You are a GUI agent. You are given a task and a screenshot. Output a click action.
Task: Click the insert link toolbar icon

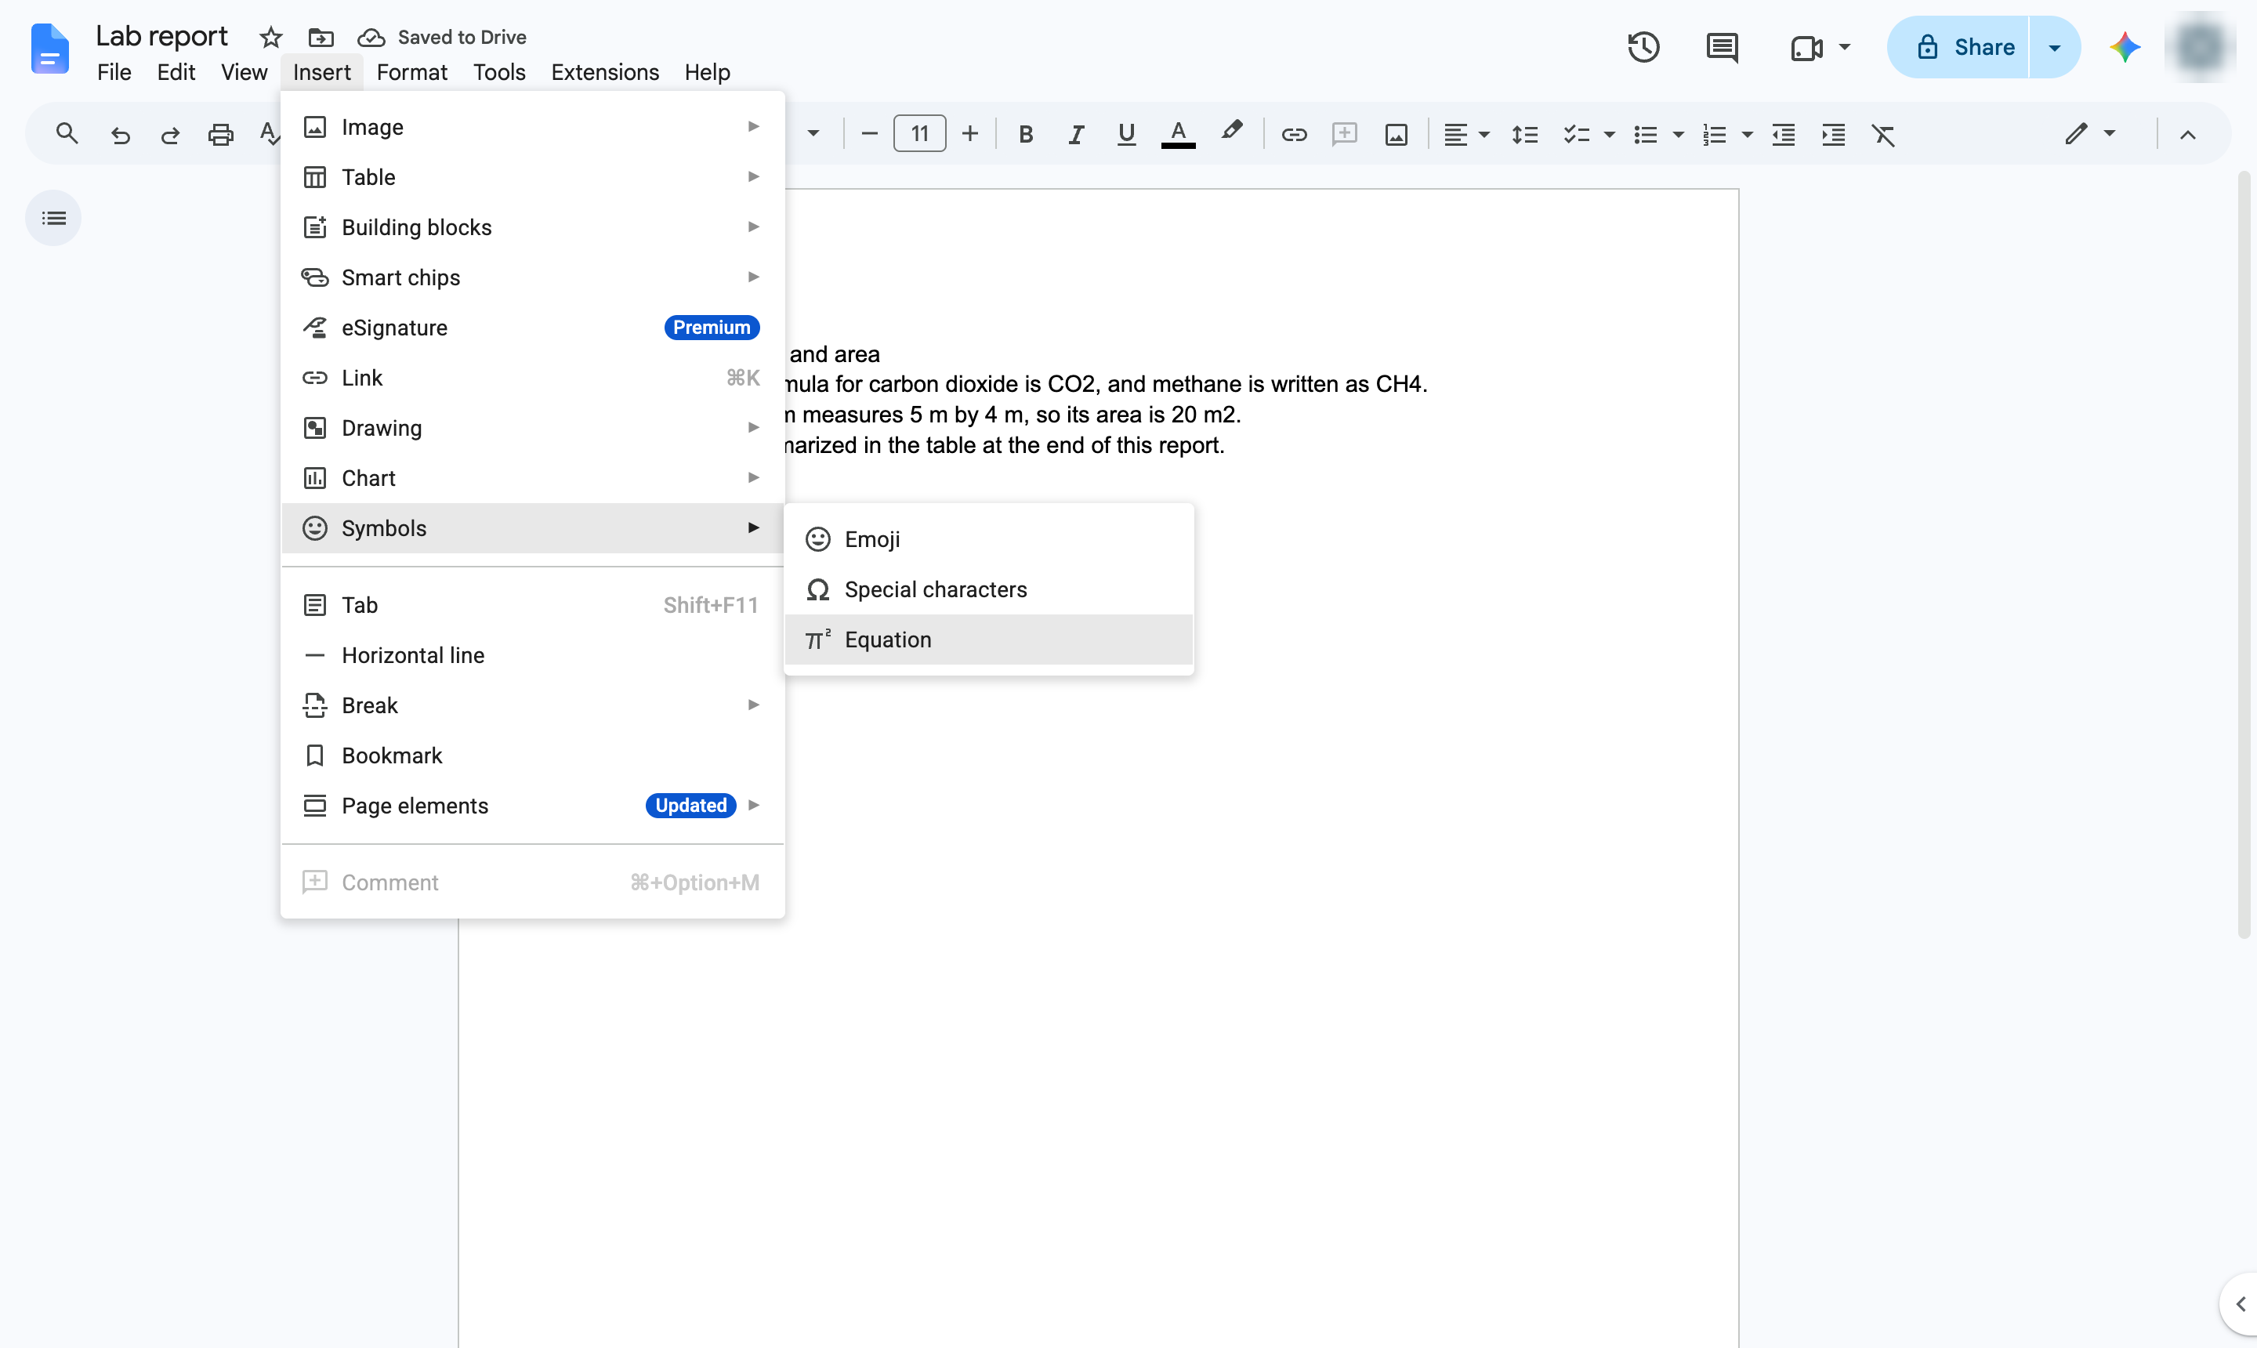[1293, 135]
